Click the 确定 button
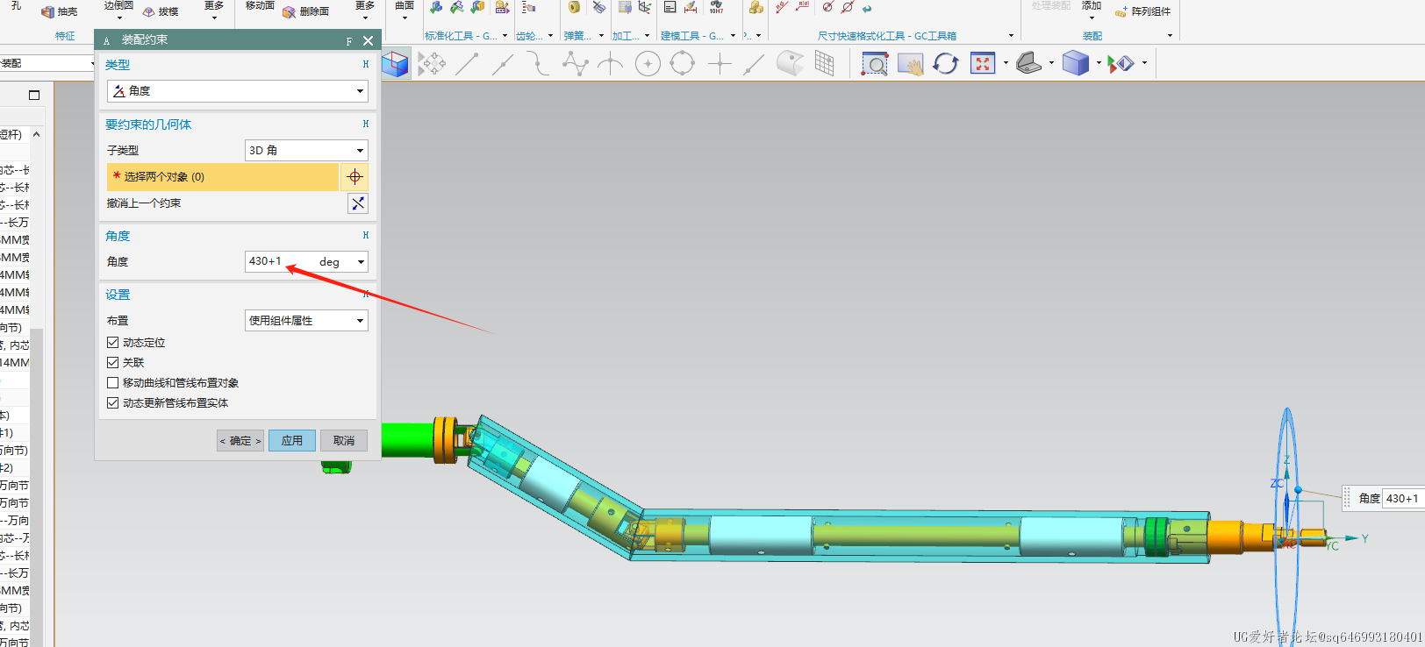Viewport: 1425px width, 647px height. pyautogui.click(x=240, y=441)
